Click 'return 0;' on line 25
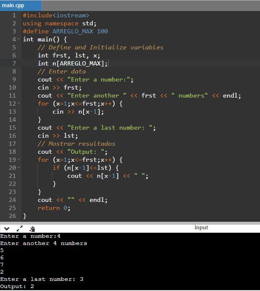260x291 pixels. click(54, 208)
